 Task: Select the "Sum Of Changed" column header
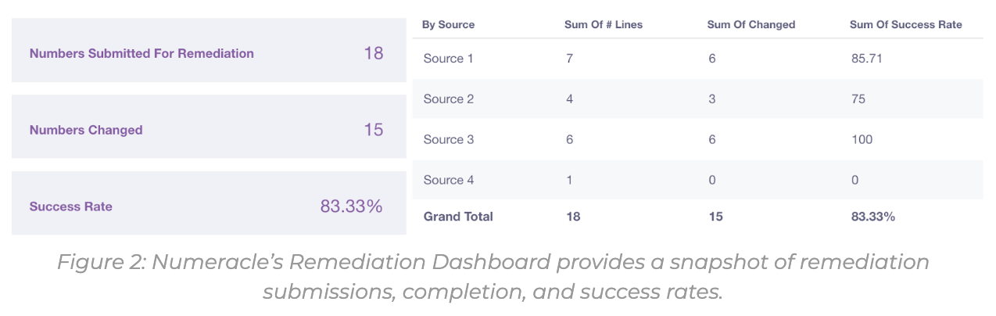751,24
